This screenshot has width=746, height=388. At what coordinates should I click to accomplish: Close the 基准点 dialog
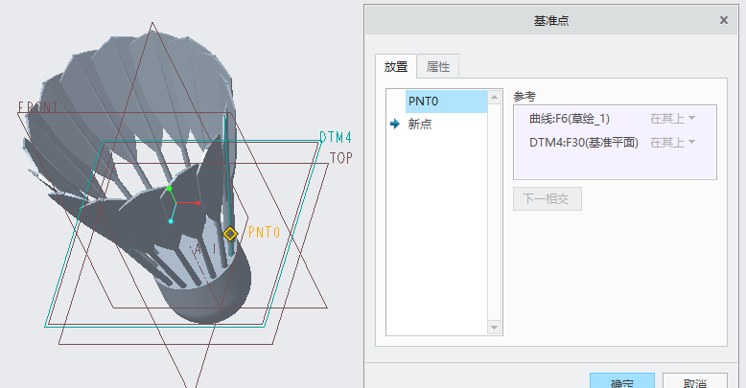coord(724,20)
